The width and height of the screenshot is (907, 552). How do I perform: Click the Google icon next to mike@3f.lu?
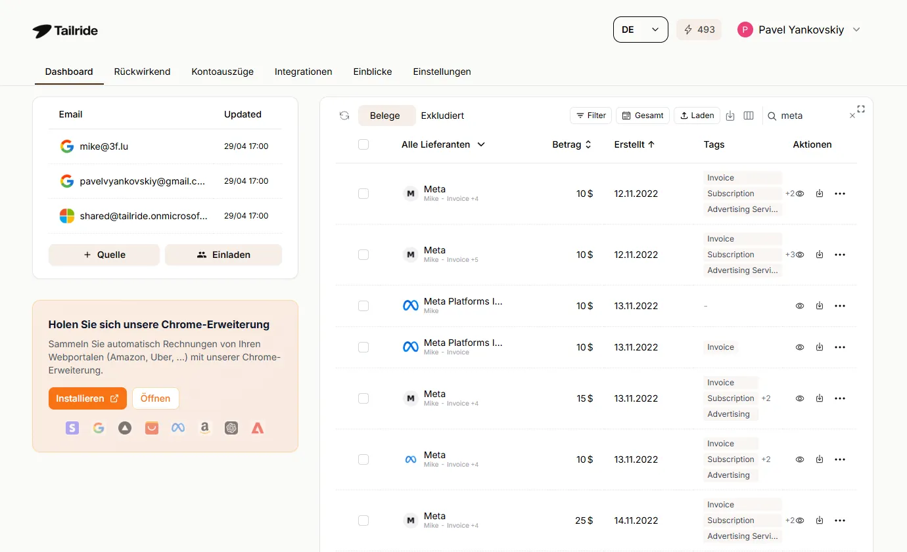(x=66, y=146)
